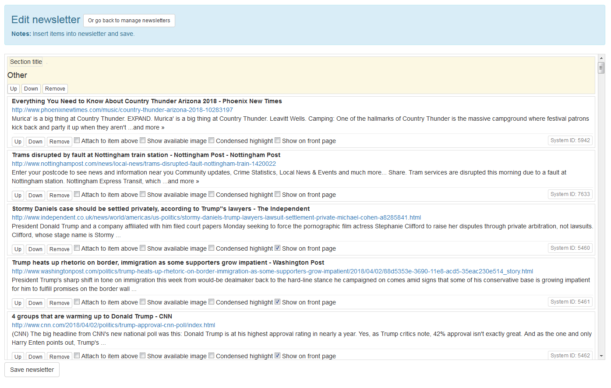611x388 pixels.
Task: Move the Country Thunder item down
Action: tap(35, 141)
